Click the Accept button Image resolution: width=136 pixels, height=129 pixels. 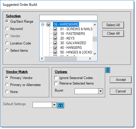click(x=121, y=80)
